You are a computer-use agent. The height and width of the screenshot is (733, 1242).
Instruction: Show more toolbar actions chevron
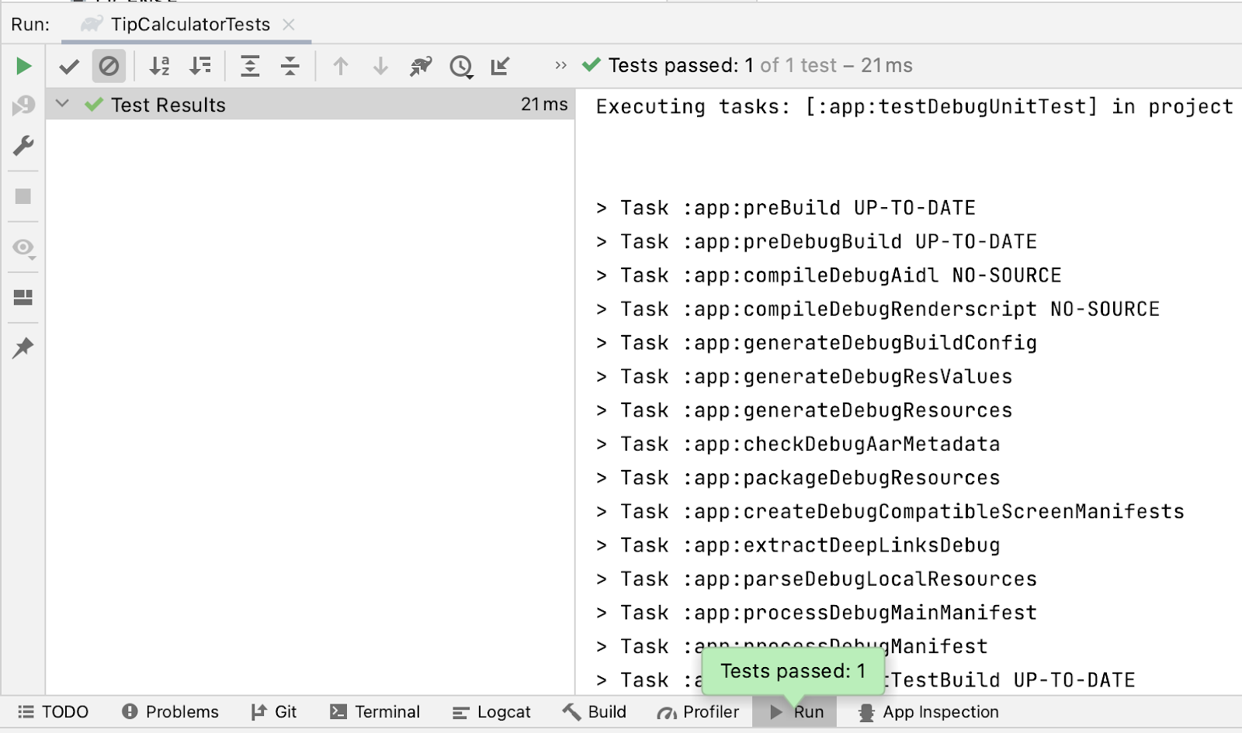(x=560, y=66)
